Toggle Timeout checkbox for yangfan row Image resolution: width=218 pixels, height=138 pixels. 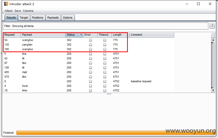[105, 45]
